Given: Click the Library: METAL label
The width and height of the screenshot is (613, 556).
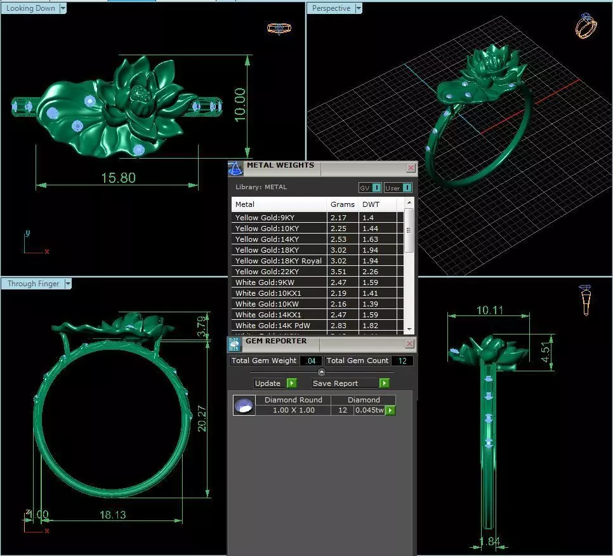Looking at the screenshot, I should click(x=261, y=187).
